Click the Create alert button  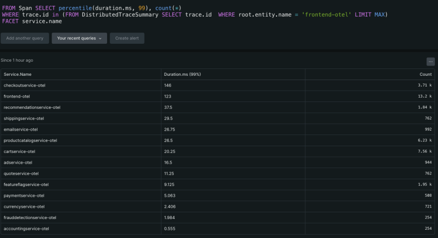pyautogui.click(x=127, y=38)
